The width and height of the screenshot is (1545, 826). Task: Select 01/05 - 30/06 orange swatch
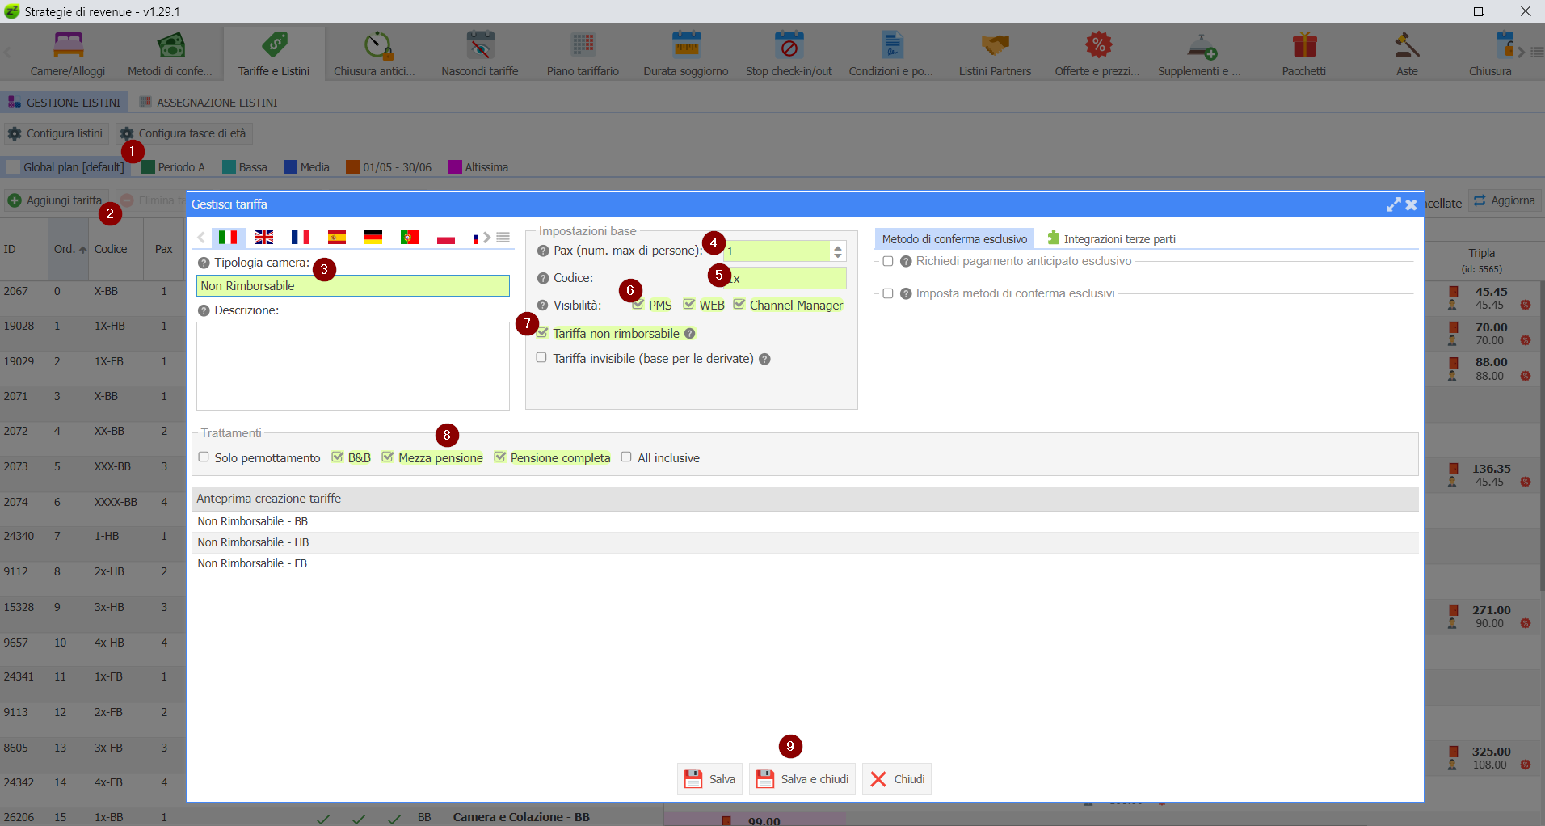click(x=353, y=167)
